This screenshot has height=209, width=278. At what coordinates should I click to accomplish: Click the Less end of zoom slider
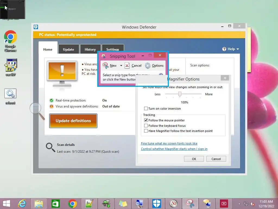pos(157,94)
